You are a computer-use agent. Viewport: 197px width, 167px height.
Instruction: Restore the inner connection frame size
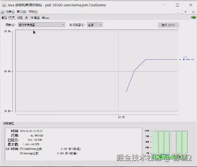coord(185,12)
